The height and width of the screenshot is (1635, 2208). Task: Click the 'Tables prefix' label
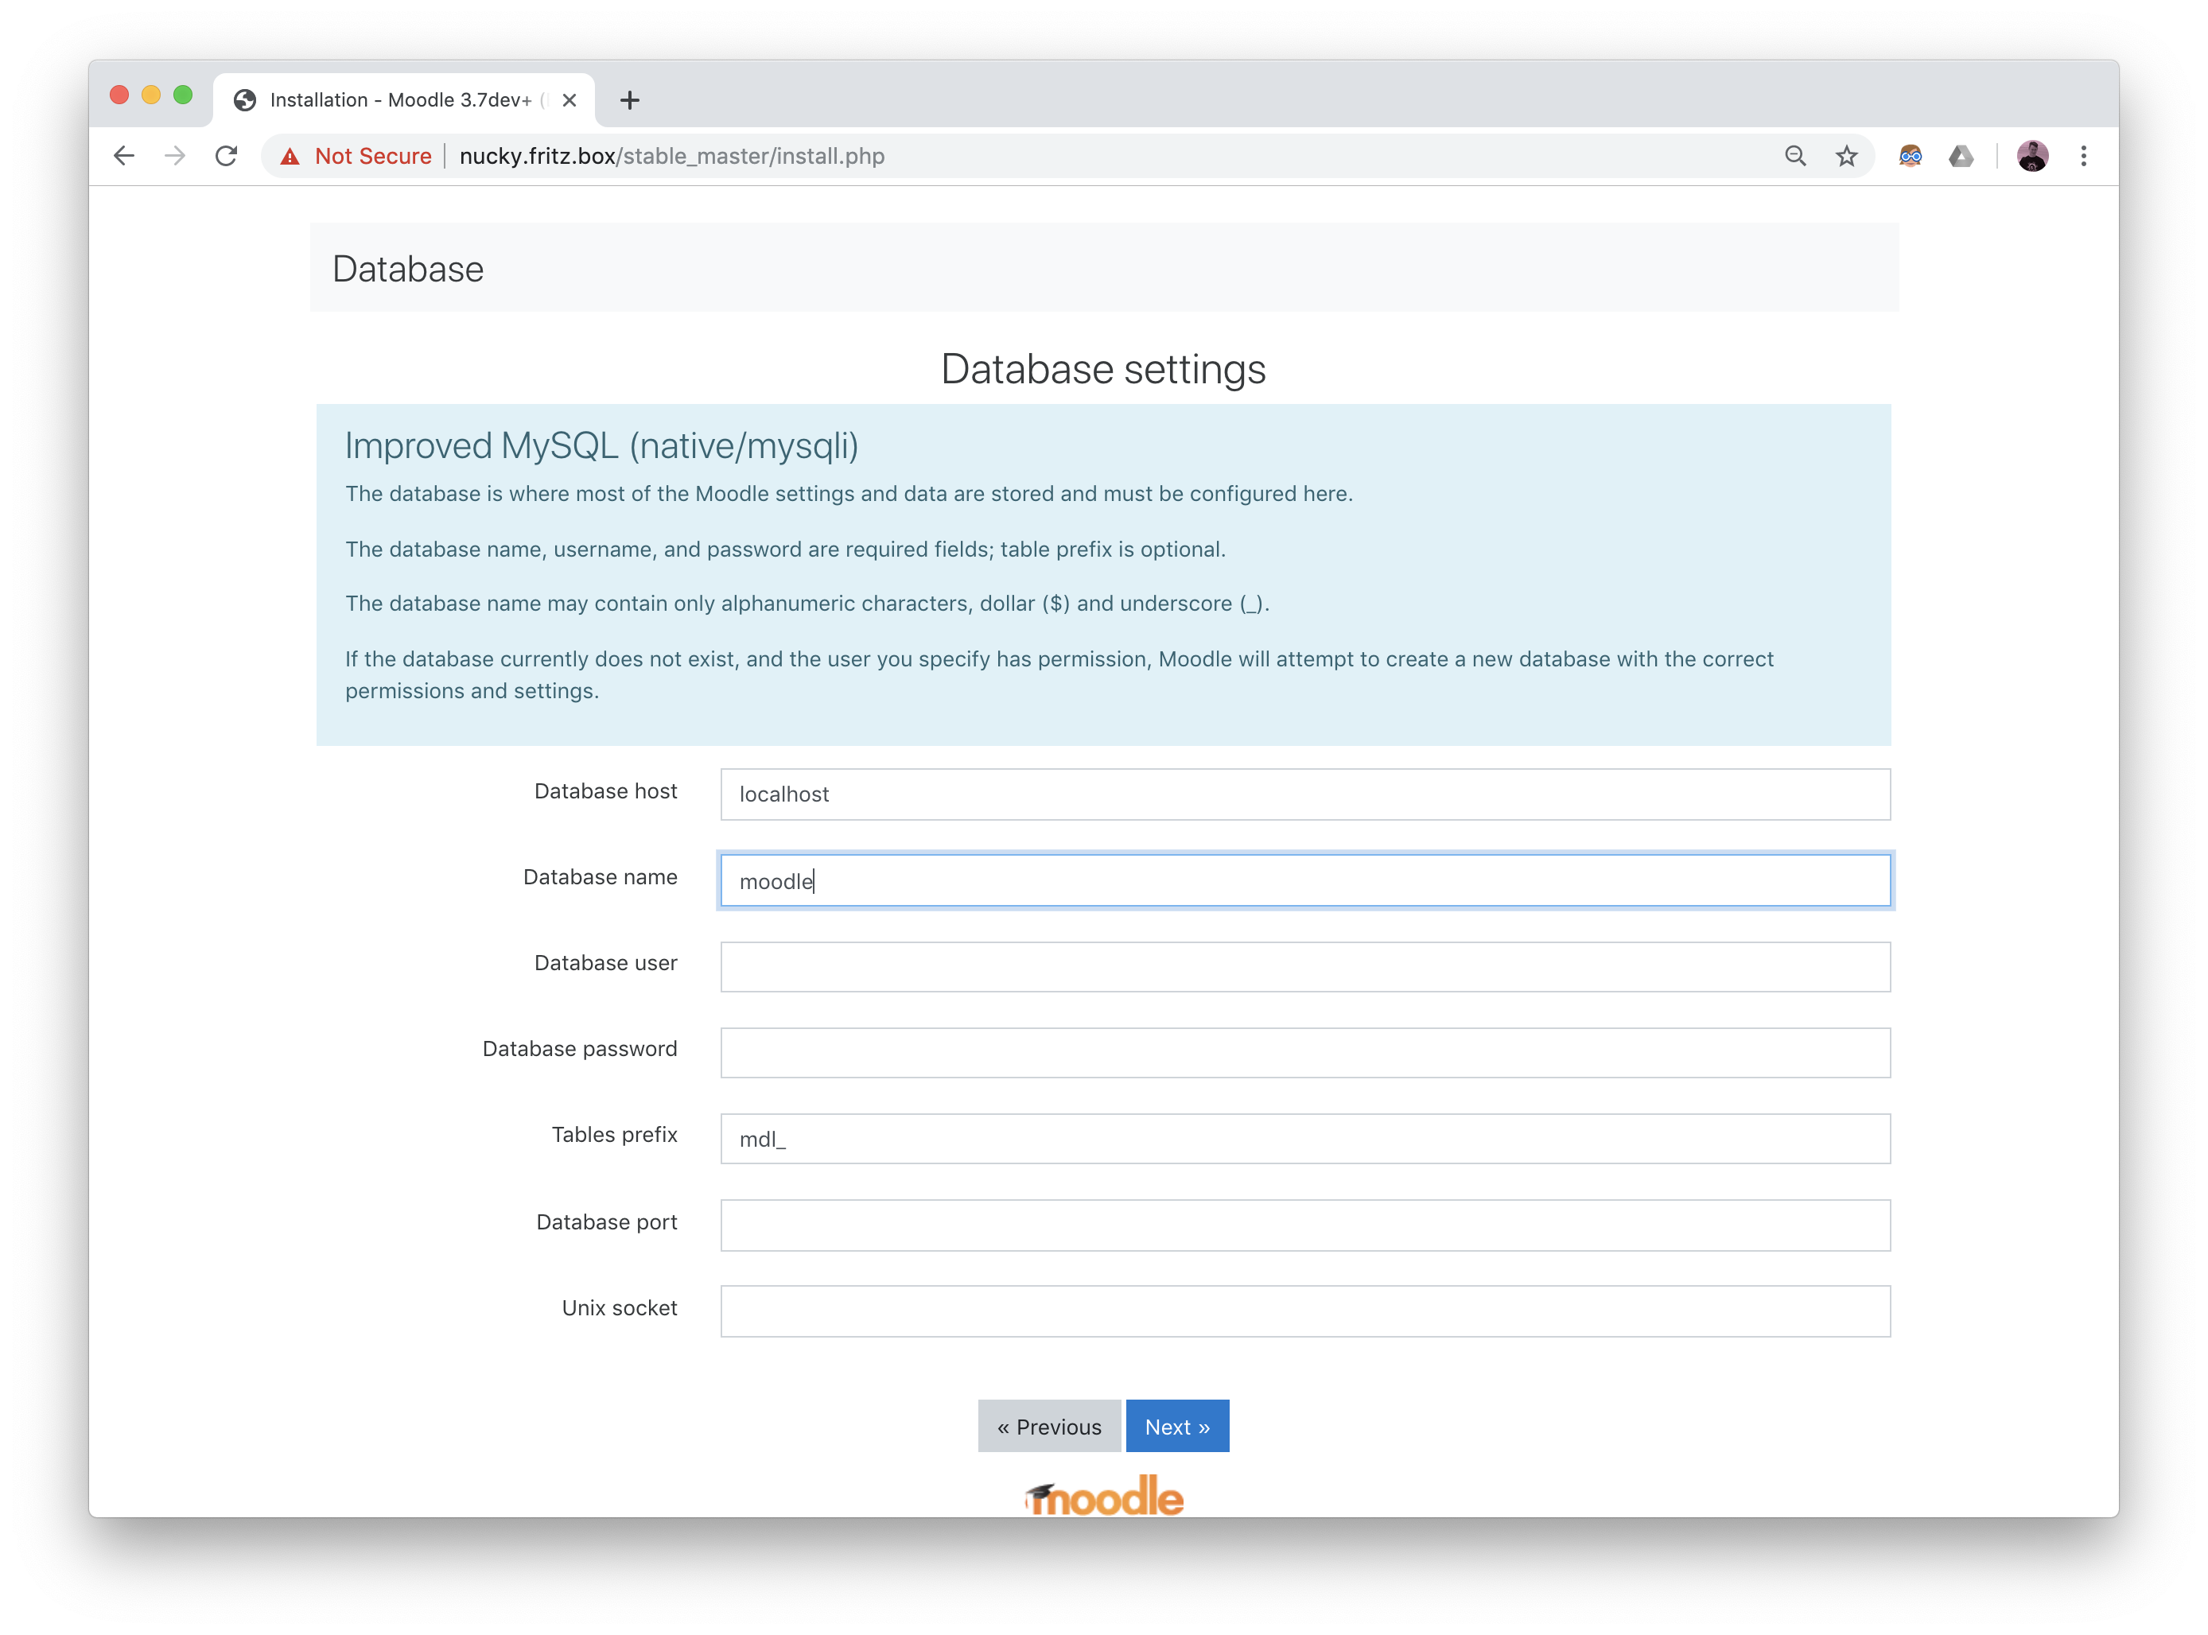coord(615,1134)
